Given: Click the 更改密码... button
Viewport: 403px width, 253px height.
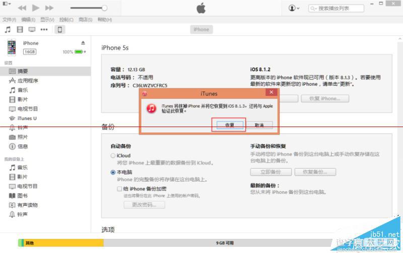Looking at the screenshot, I should click(144, 205).
